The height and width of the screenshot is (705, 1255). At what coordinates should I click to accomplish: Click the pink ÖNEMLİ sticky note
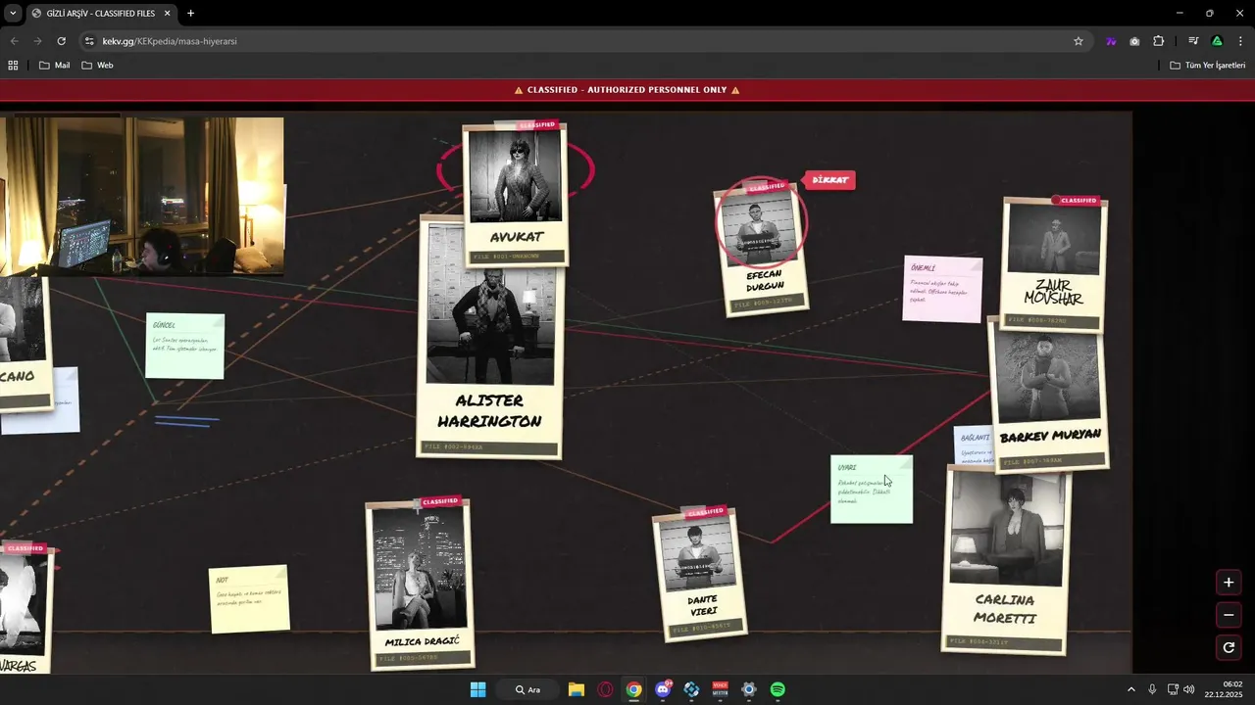tap(942, 290)
